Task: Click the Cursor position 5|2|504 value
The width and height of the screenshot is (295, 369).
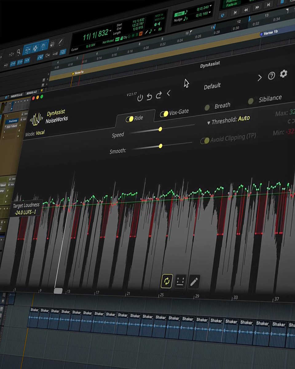Action: click(x=91, y=45)
